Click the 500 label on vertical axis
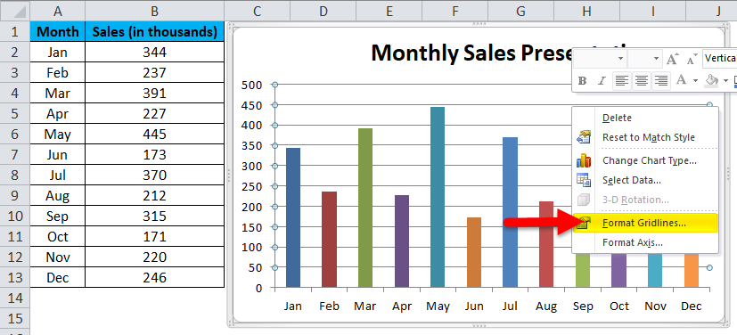737x335 pixels. [x=251, y=85]
